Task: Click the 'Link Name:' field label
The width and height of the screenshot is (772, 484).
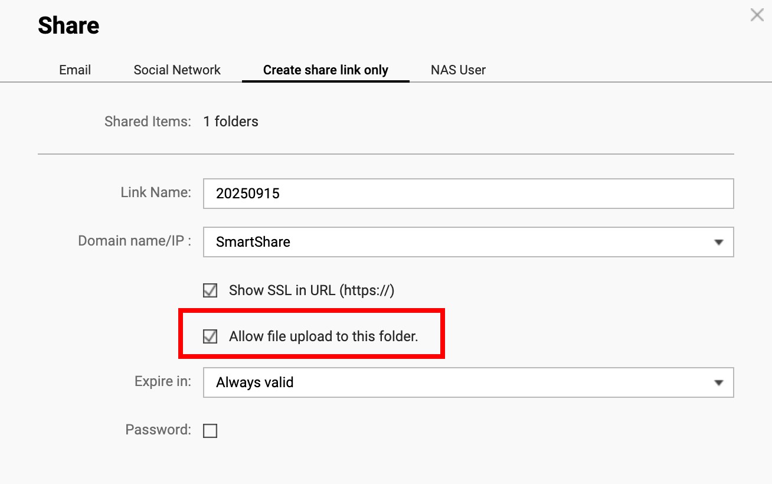Action: [x=156, y=192]
